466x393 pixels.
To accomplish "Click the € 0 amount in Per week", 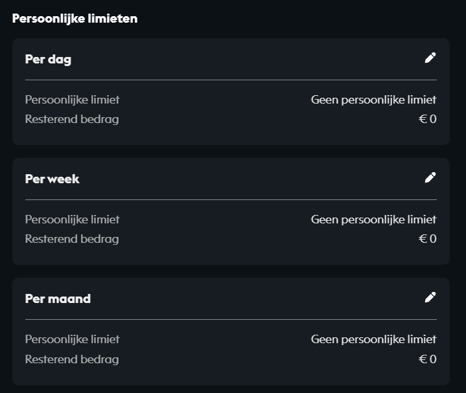I will click(x=428, y=239).
